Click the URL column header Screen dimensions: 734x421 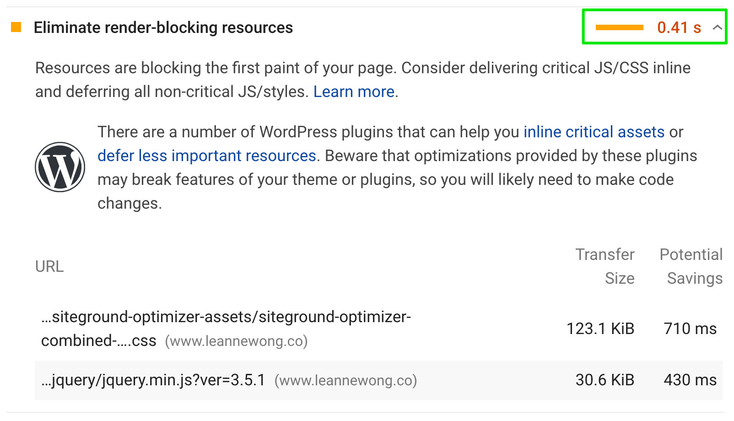(x=49, y=266)
